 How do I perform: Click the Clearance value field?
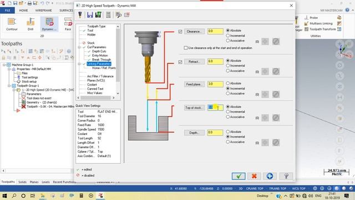click(x=215, y=31)
